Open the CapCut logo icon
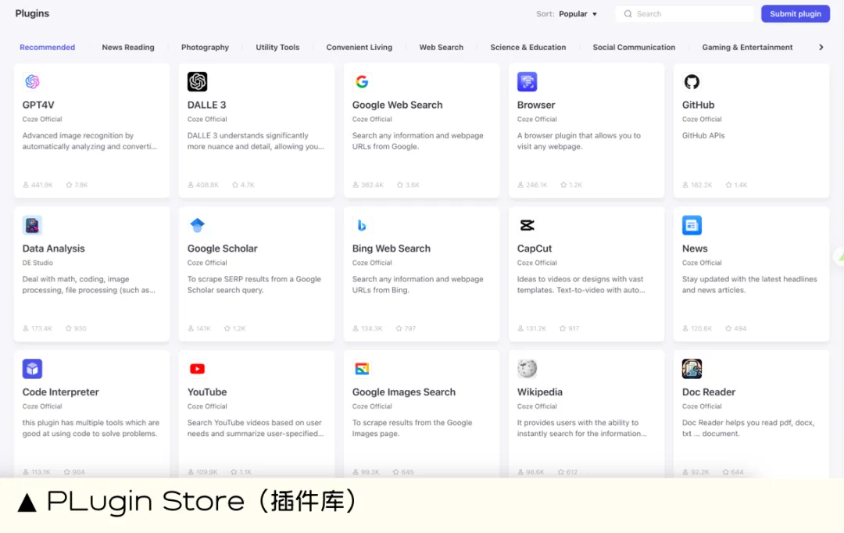This screenshot has height=533, width=844. (x=527, y=225)
